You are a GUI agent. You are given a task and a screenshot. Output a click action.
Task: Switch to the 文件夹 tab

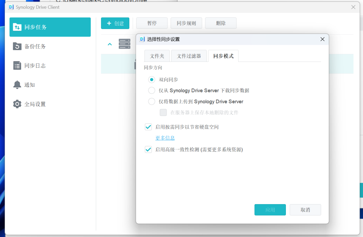[157, 56]
